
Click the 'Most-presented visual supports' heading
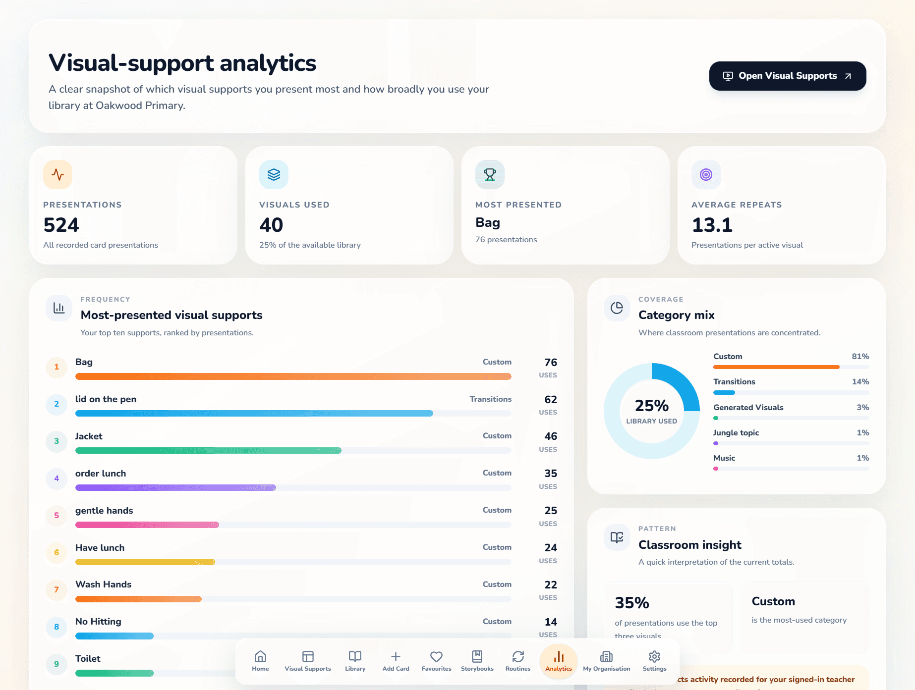click(172, 315)
